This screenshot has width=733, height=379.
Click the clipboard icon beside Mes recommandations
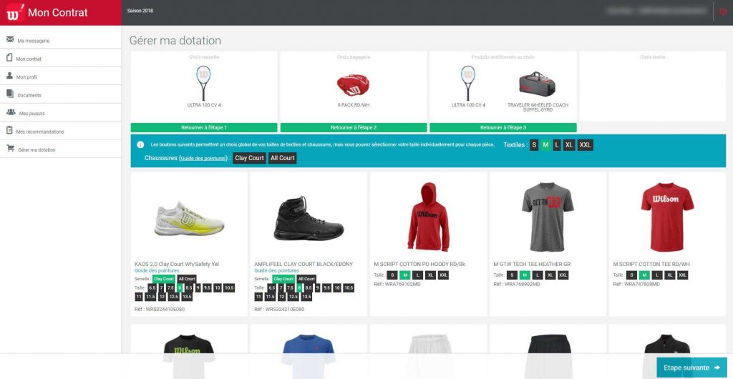[9, 130]
